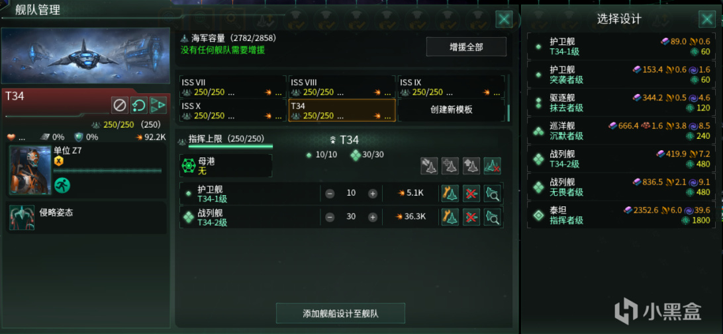Click the disband fleet circle-slash icon

click(x=119, y=106)
